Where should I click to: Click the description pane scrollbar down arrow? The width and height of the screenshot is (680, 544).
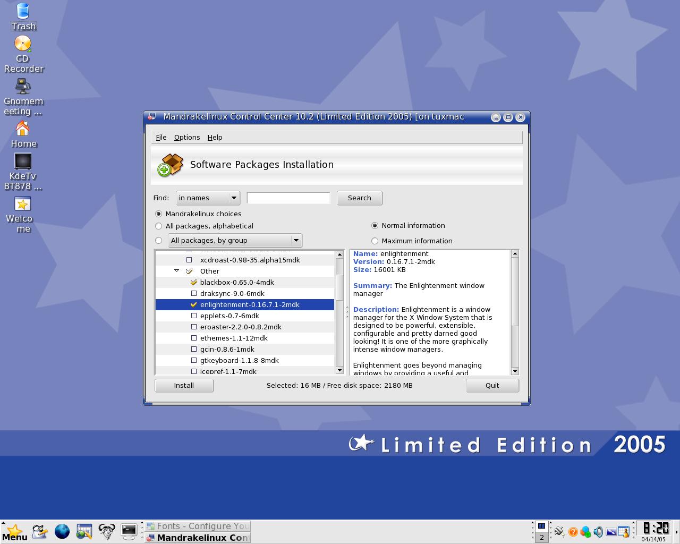click(x=514, y=370)
